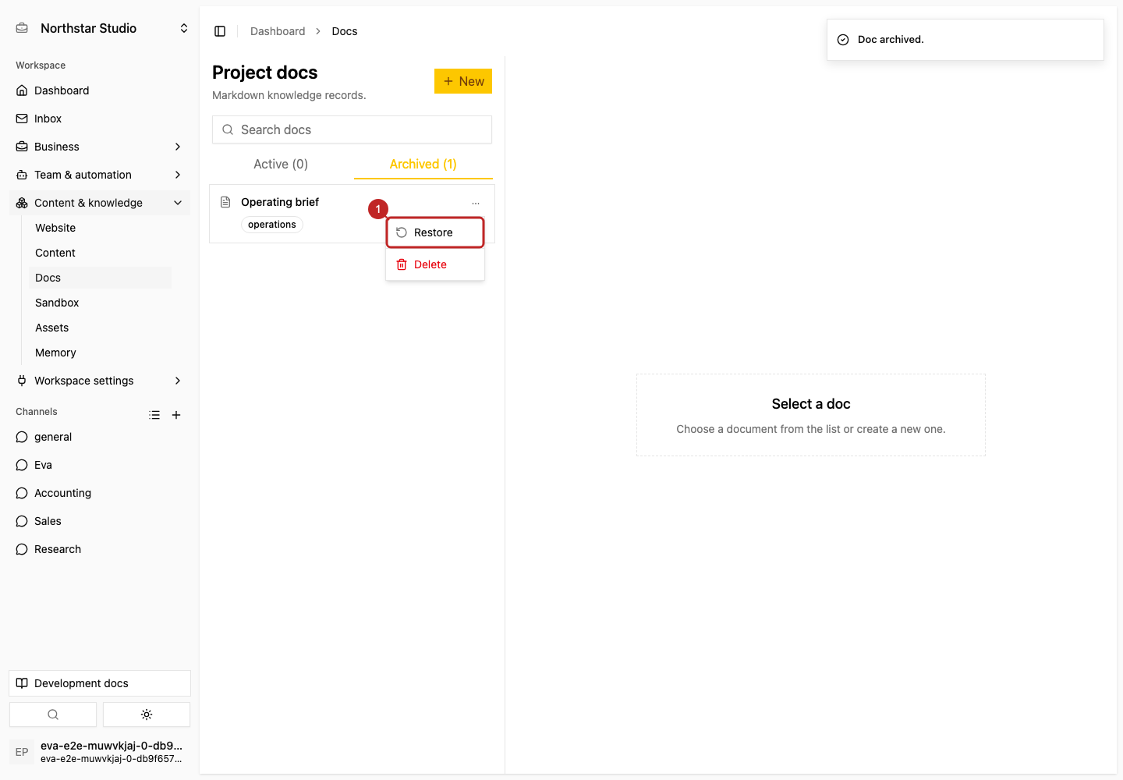The image size is (1123, 780).
Task: Open the Operating brief three-dot menu
Action: coord(476,203)
